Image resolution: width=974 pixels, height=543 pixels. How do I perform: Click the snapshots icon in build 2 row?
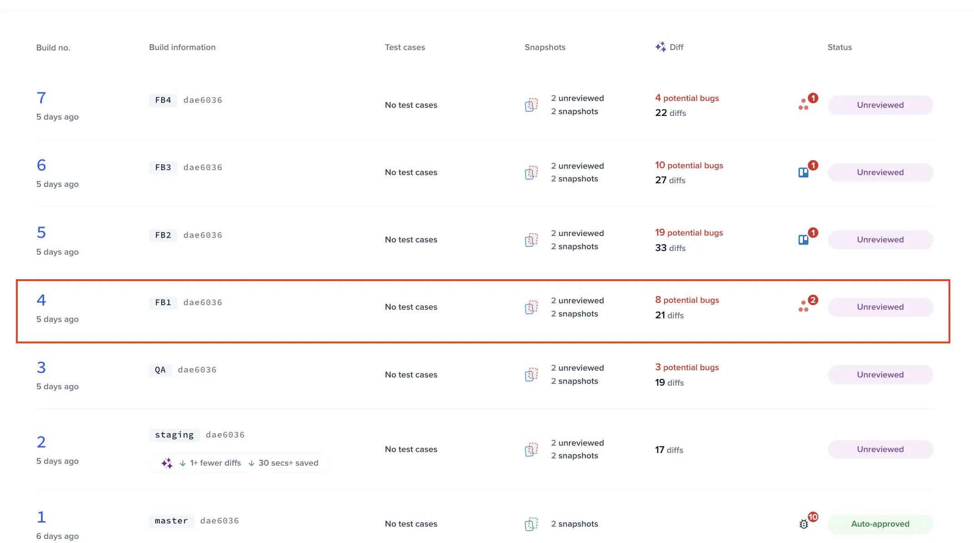(531, 449)
